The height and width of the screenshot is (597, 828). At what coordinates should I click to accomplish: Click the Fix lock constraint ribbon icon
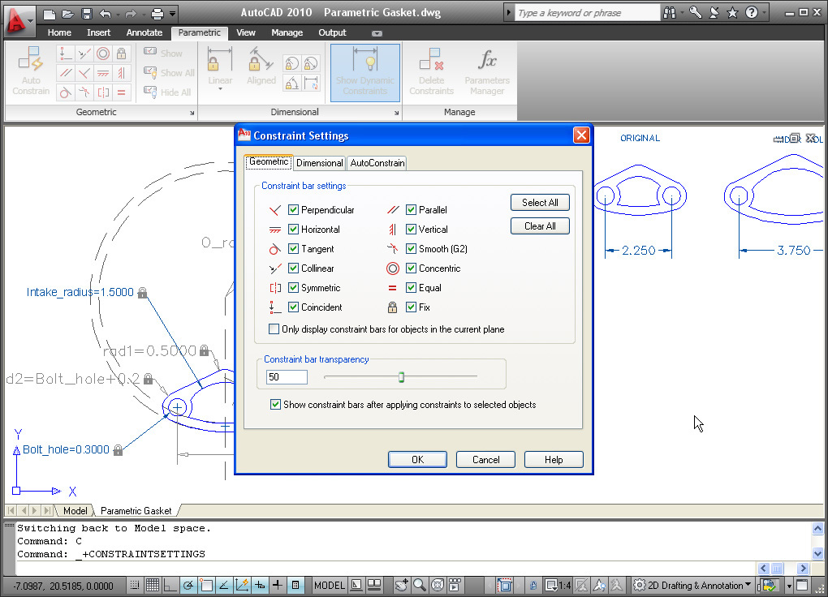click(122, 54)
